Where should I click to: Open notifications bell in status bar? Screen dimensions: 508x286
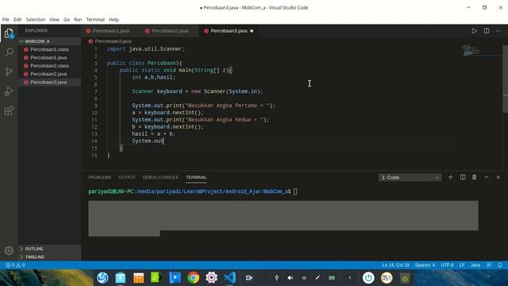point(500,265)
